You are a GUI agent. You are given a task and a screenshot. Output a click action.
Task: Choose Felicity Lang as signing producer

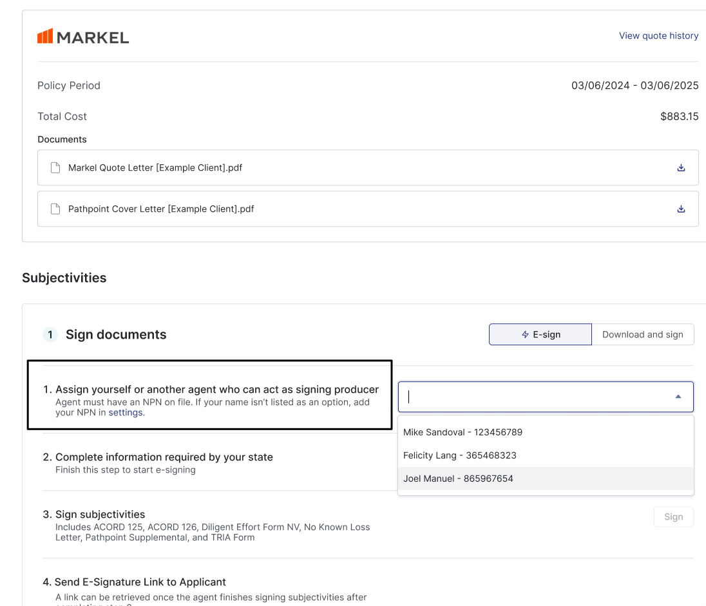[x=459, y=455]
